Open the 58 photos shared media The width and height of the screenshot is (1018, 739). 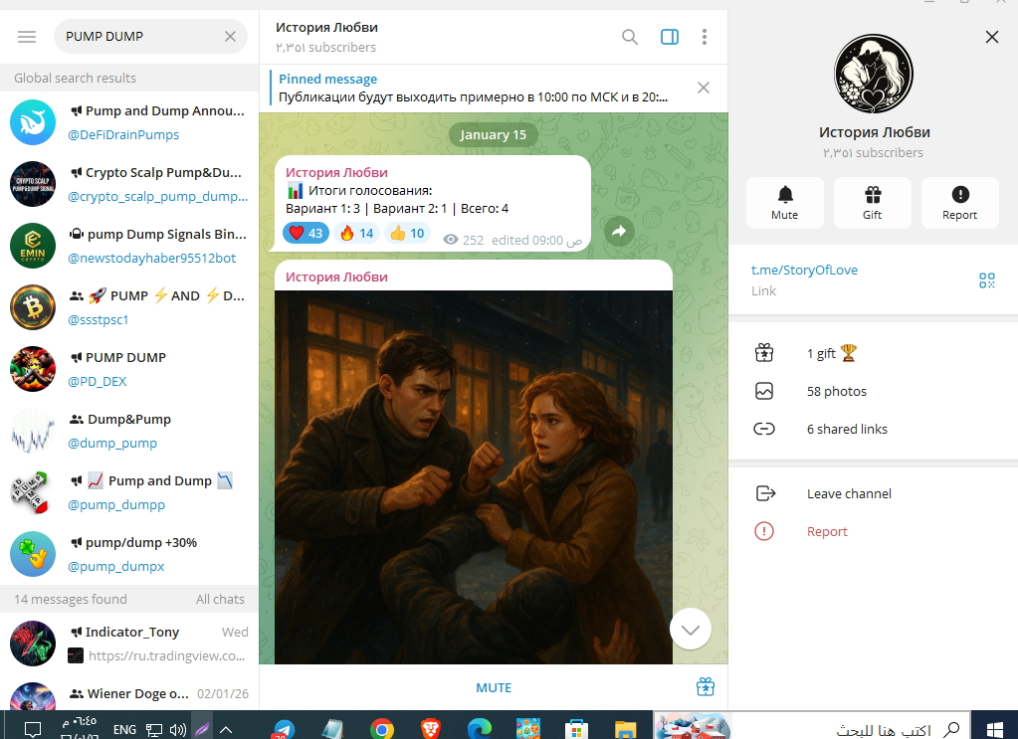(874, 391)
